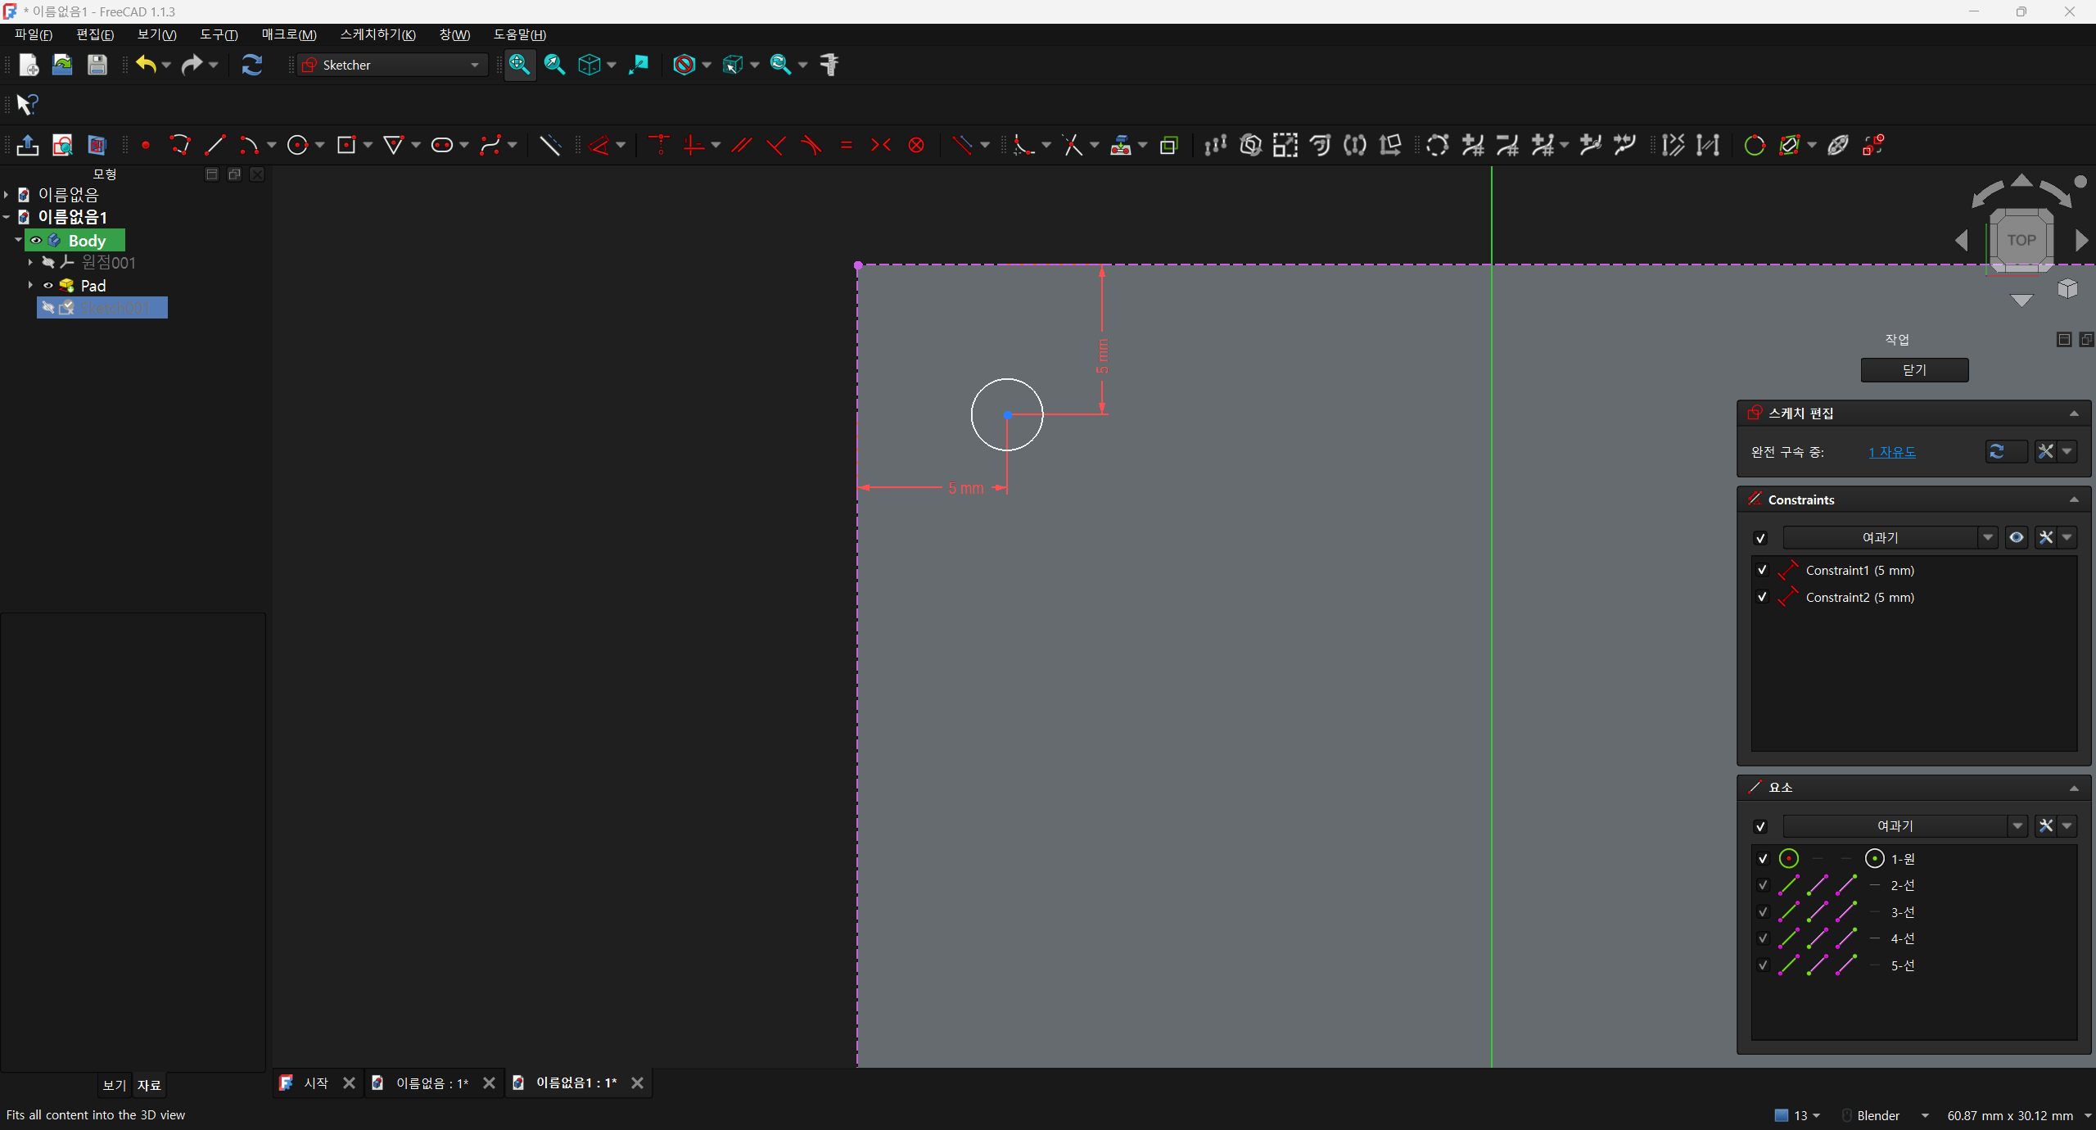
Task: Click the What's This help cursor icon
Action: [27, 105]
